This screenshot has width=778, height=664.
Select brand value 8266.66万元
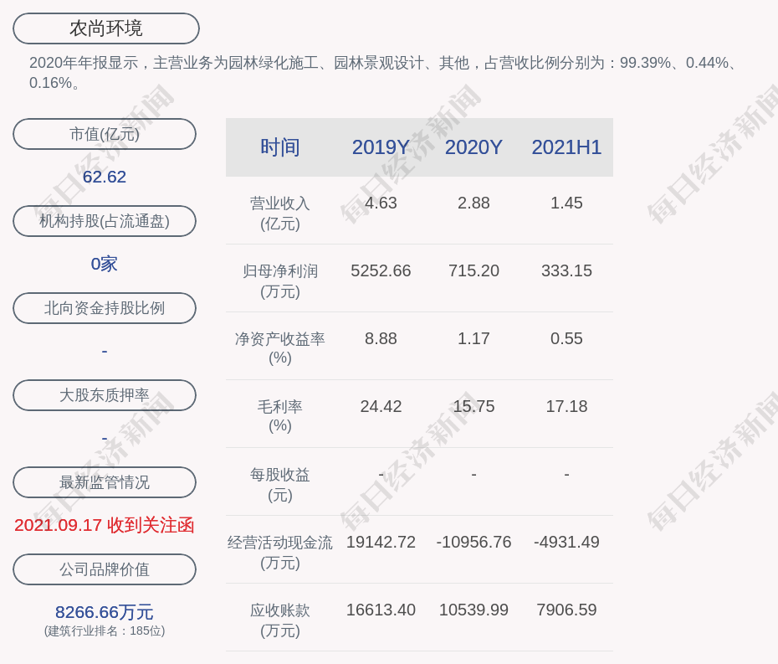(105, 612)
